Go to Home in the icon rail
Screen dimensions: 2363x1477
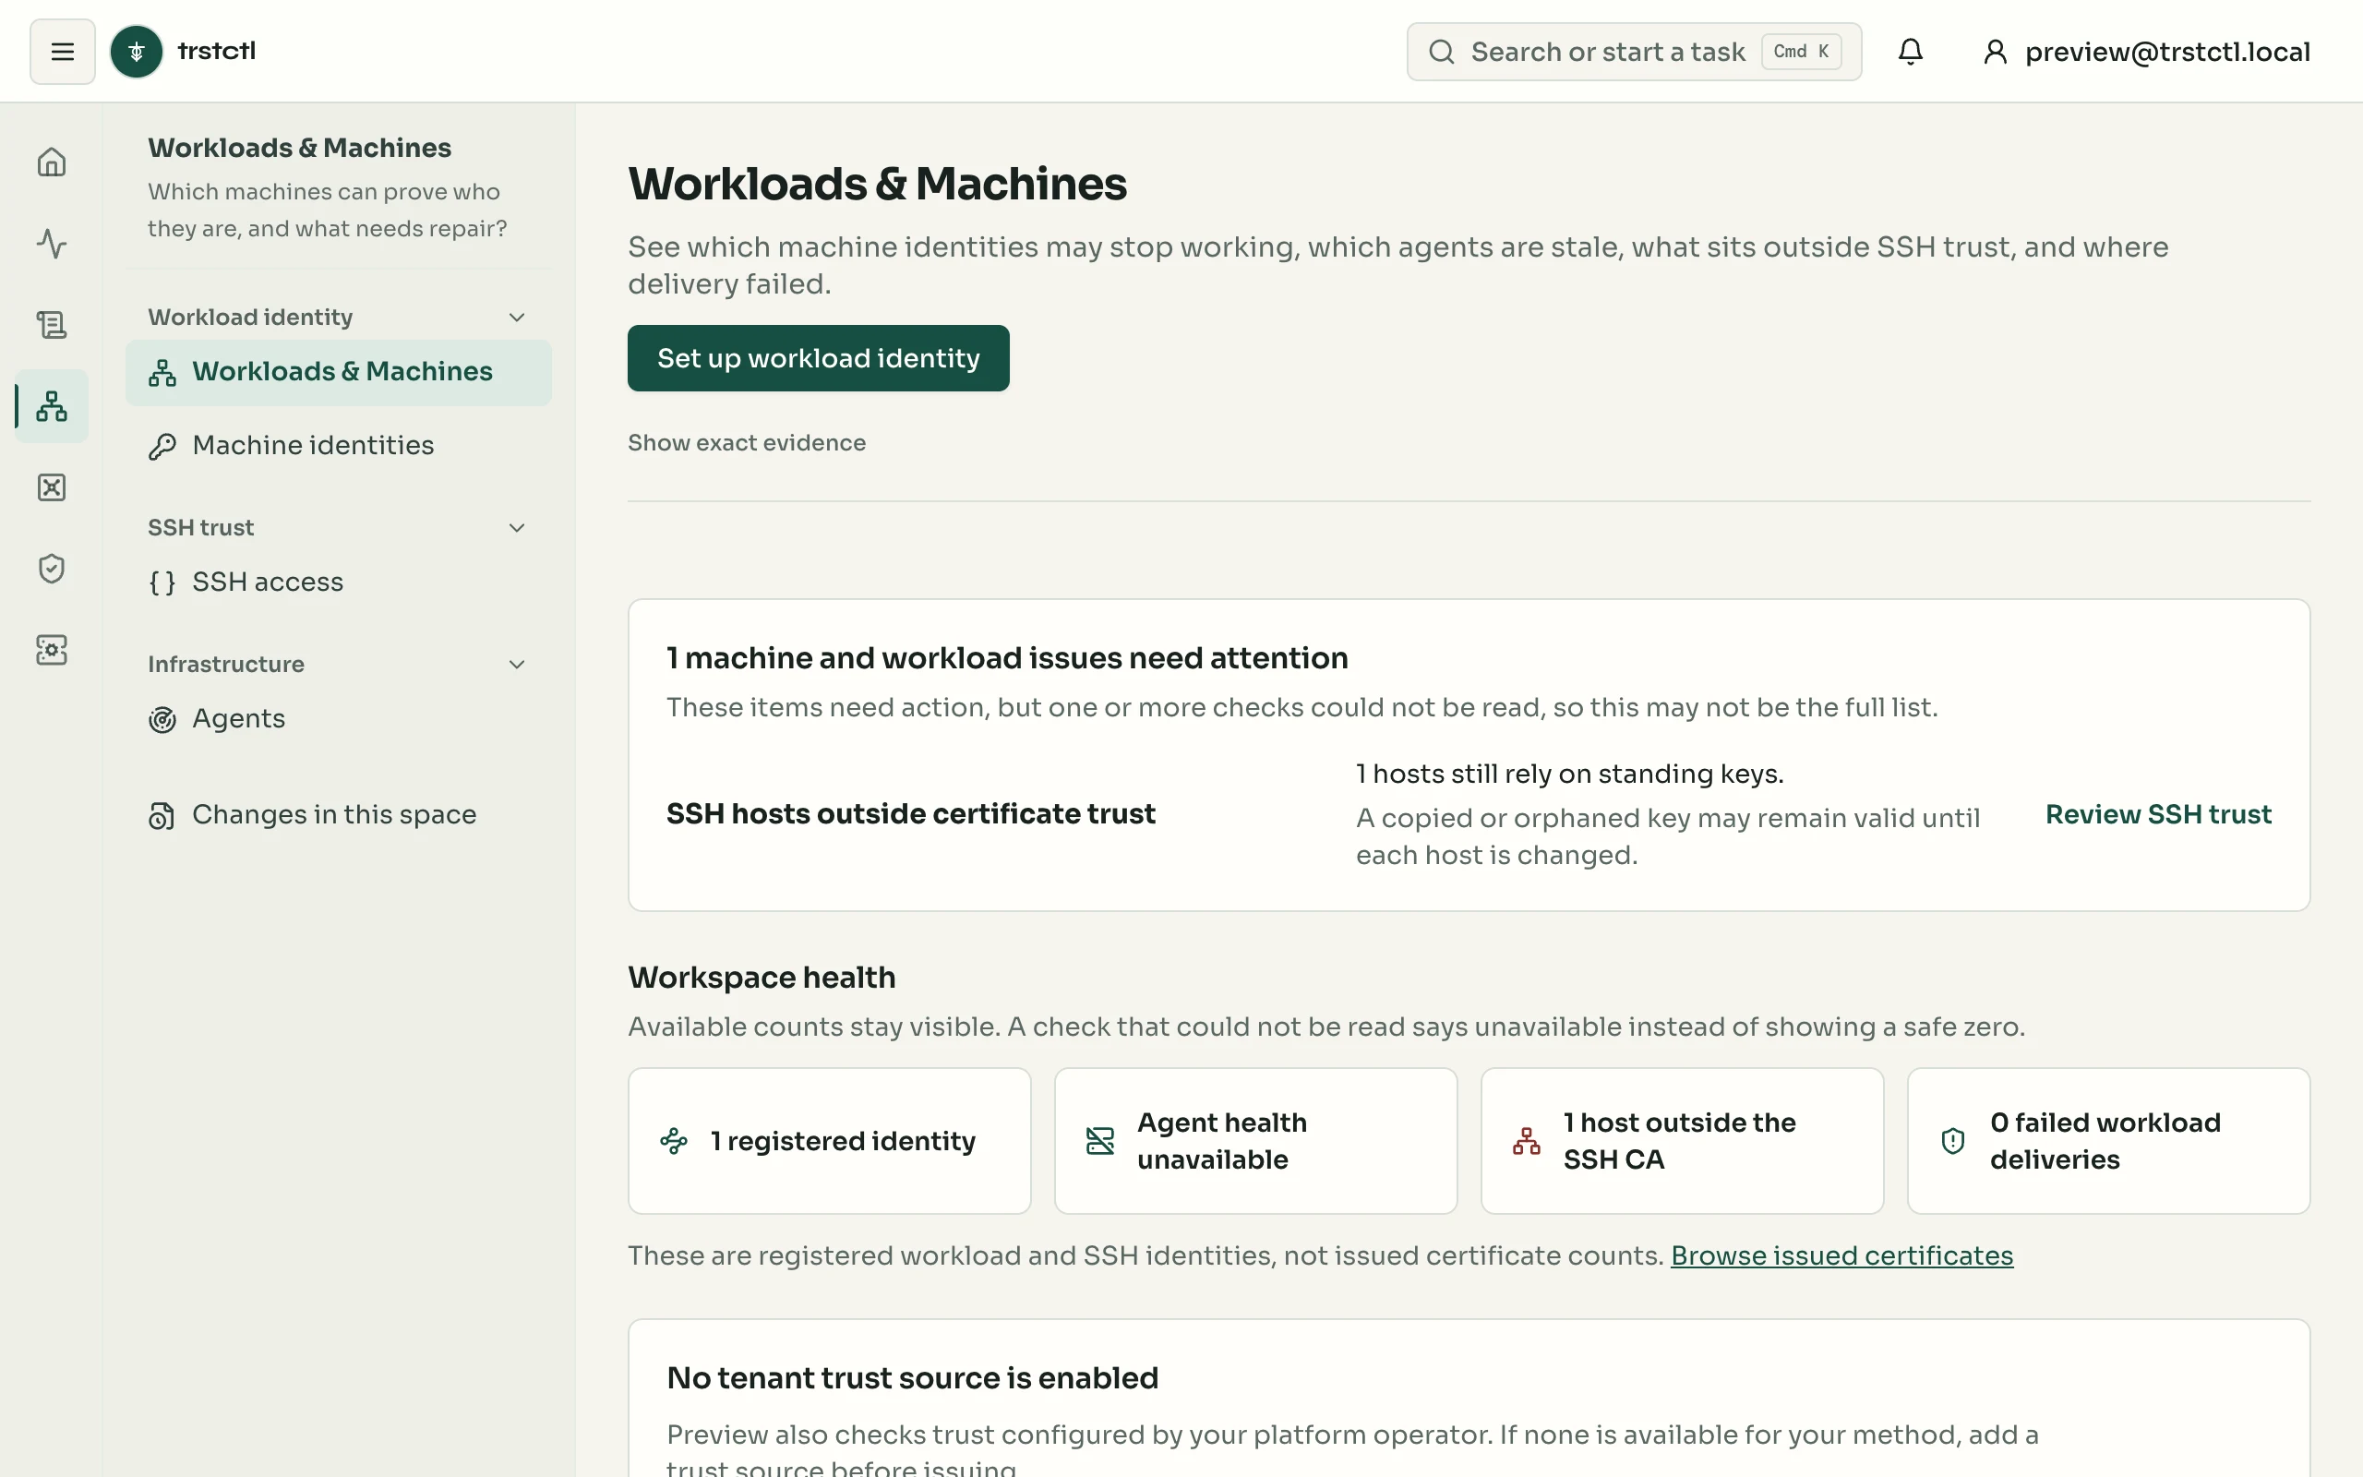[x=52, y=162]
